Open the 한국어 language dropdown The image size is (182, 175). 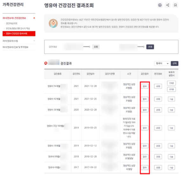[162, 63]
